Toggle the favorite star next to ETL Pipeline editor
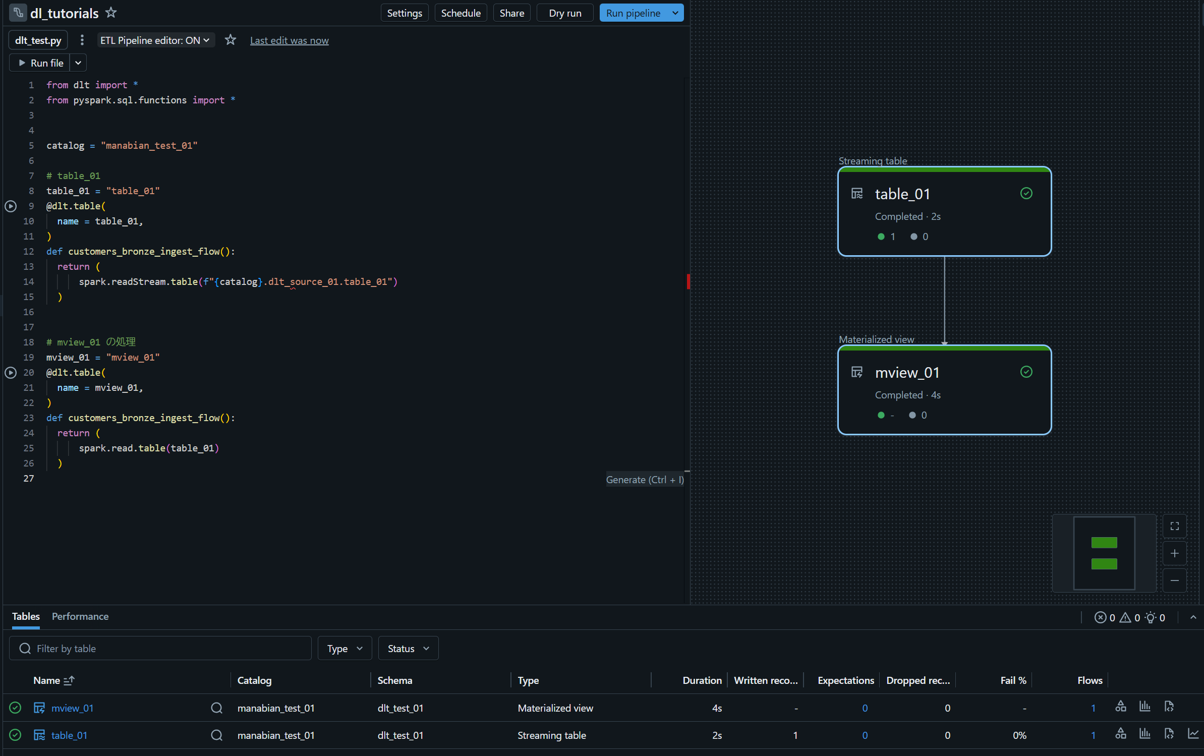Image resolution: width=1204 pixels, height=756 pixels. tap(230, 40)
